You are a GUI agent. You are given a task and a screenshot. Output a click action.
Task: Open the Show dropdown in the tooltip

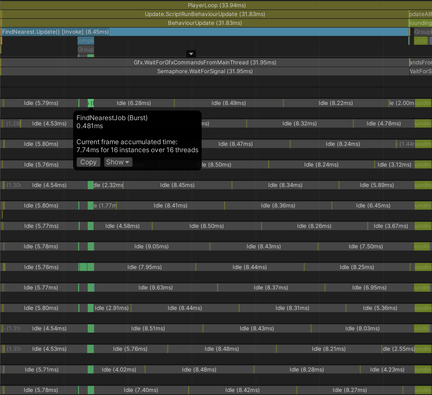click(x=118, y=162)
